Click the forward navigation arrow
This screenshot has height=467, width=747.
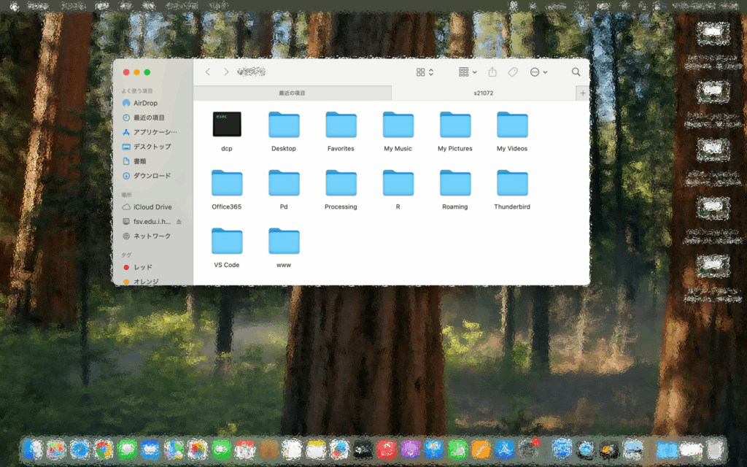coord(226,72)
